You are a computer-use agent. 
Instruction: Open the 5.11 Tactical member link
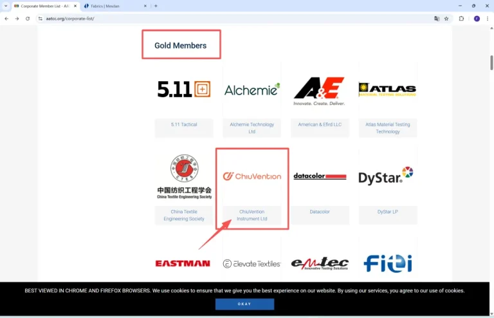pos(184,124)
